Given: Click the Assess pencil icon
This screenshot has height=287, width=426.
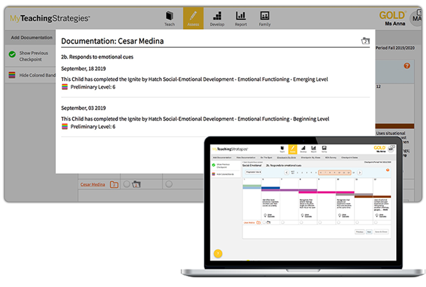Looking at the screenshot, I should (x=193, y=19).
